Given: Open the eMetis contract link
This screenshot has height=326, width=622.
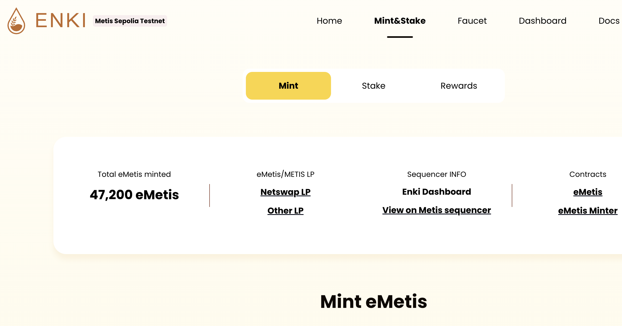Looking at the screenshot, I should (x=588, y=192).
